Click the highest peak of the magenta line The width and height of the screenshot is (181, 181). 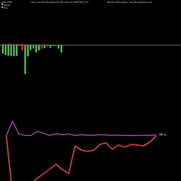[13, 121]
